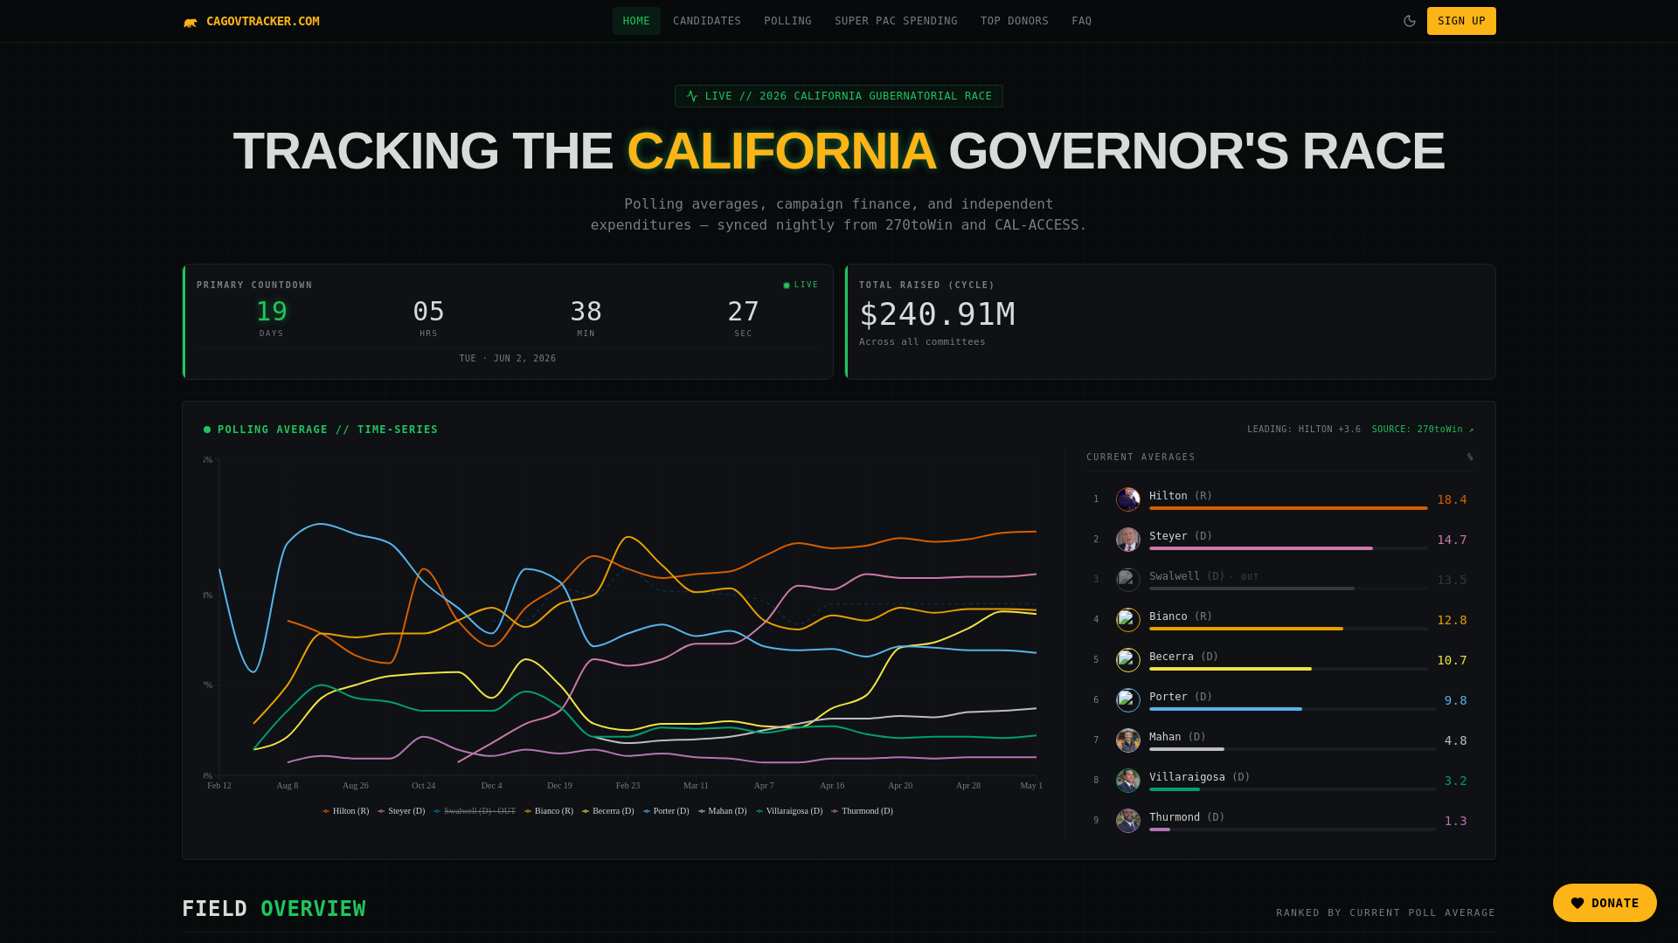Click Bianco's avatar in averages list
Viewport: 1678px width, 943px height.
tap(1128, 620)
